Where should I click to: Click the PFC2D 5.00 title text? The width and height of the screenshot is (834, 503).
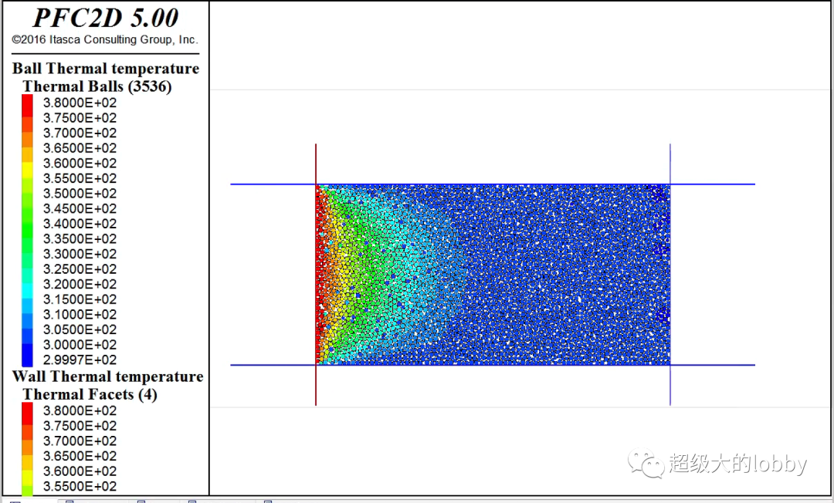pos(105,18)
